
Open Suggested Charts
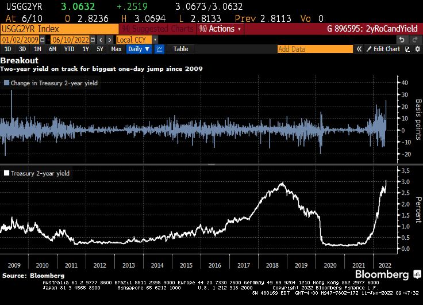tap(157, 29)
